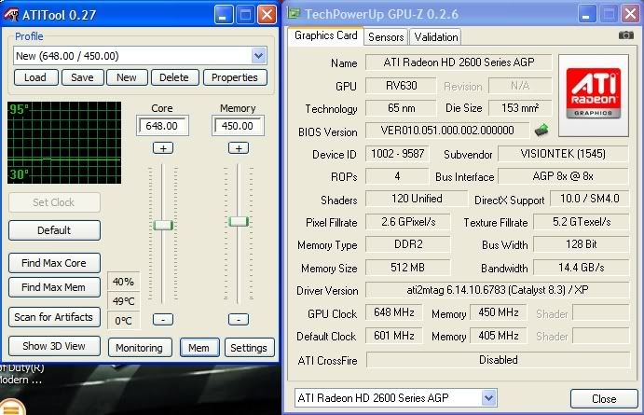Start Find Max Core

[54, 263]
